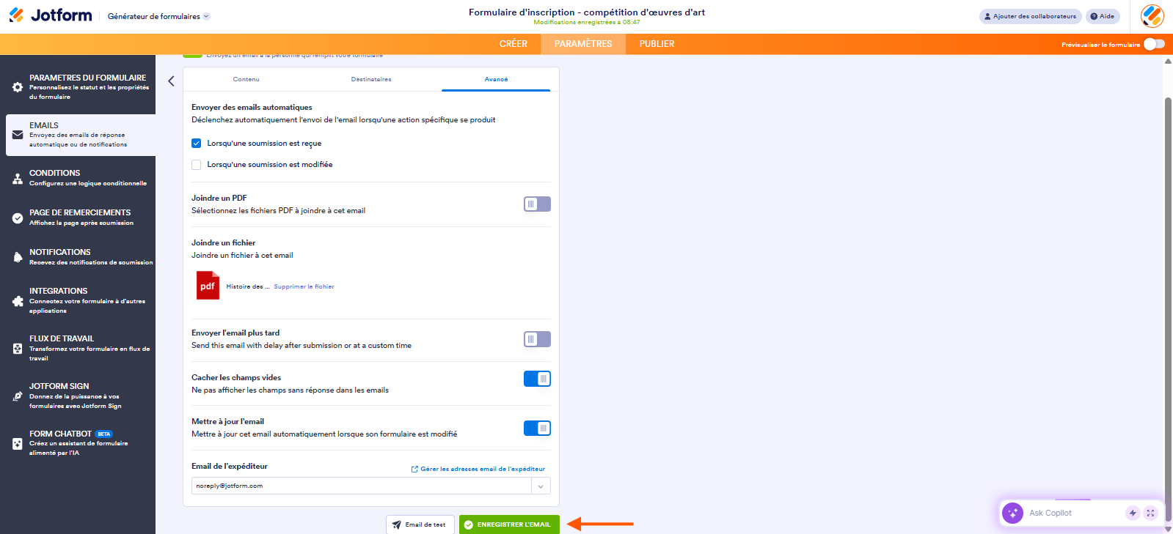1173x534 pixels.
Task: Expand the Copilot panel icon
Action: coord(1150,513)
